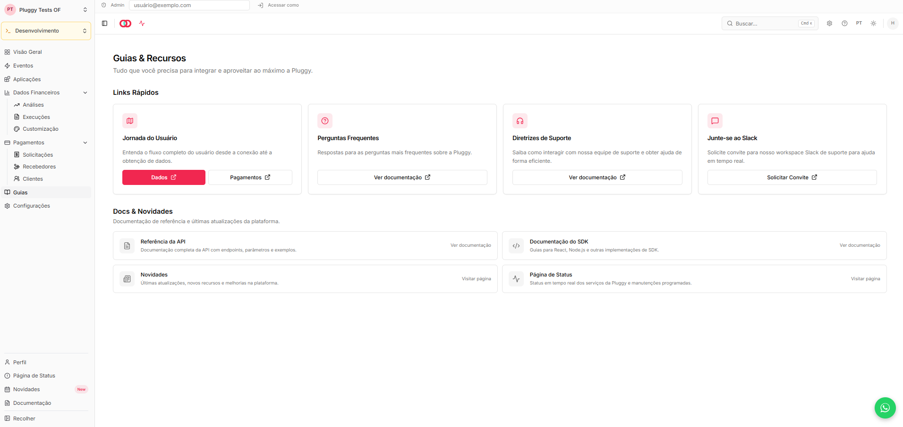Click the Links Rápidos heading
This screenshot has width=903, height=427.
(x=136, y=92)
